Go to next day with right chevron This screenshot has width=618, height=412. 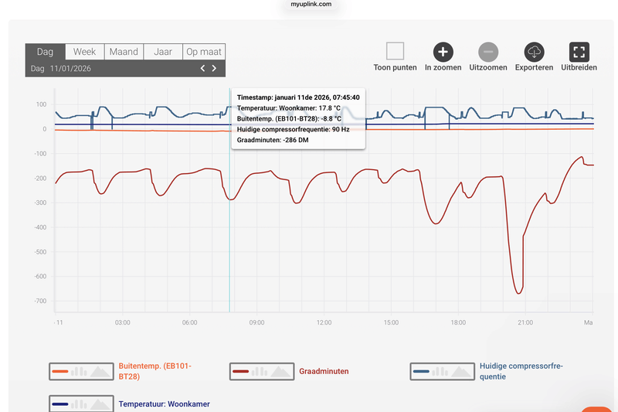click(214, 69)
